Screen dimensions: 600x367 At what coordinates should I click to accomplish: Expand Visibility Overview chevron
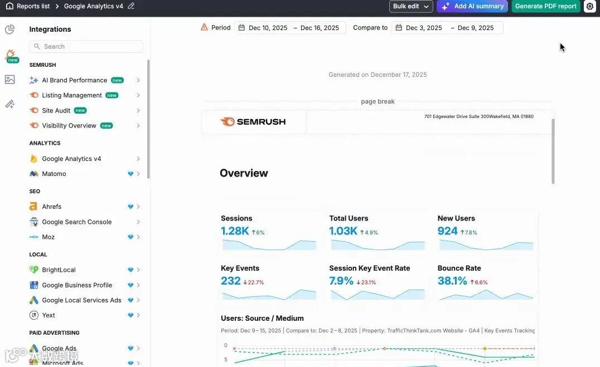coord(138,125)
